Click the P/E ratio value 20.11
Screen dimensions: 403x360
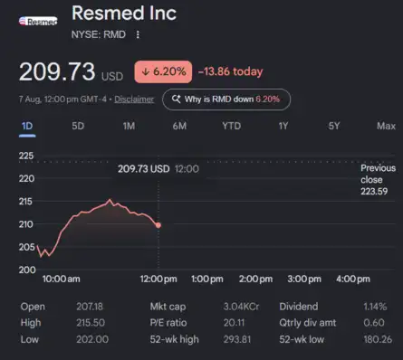click(x=235, y=323)
